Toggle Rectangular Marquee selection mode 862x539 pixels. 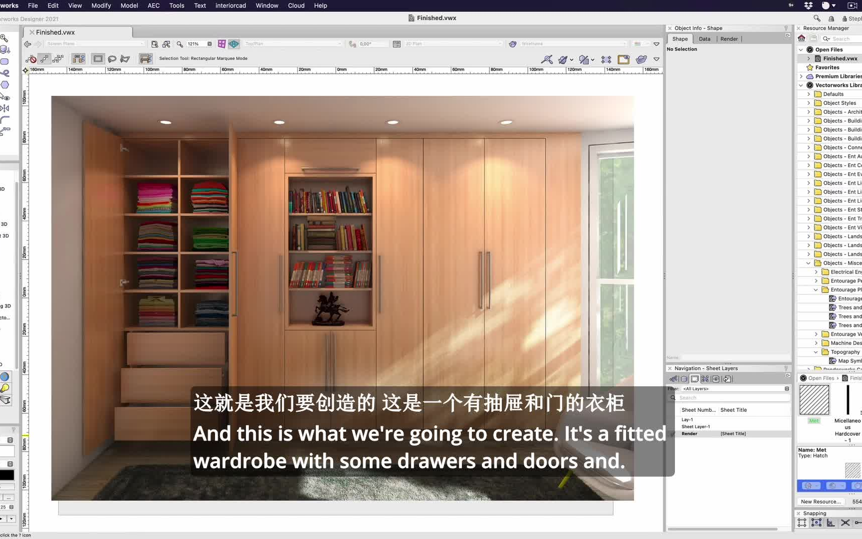(98, 58)
